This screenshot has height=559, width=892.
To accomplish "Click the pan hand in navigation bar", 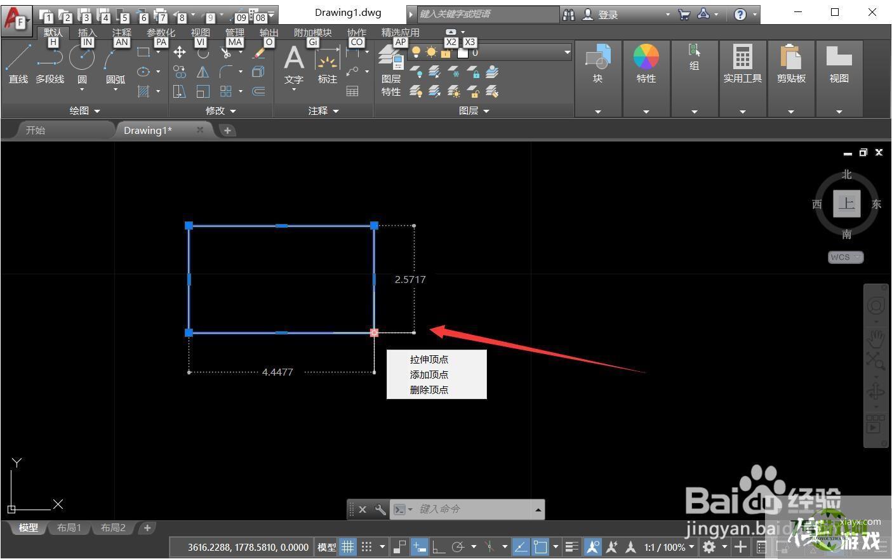I will click(876, 339).
